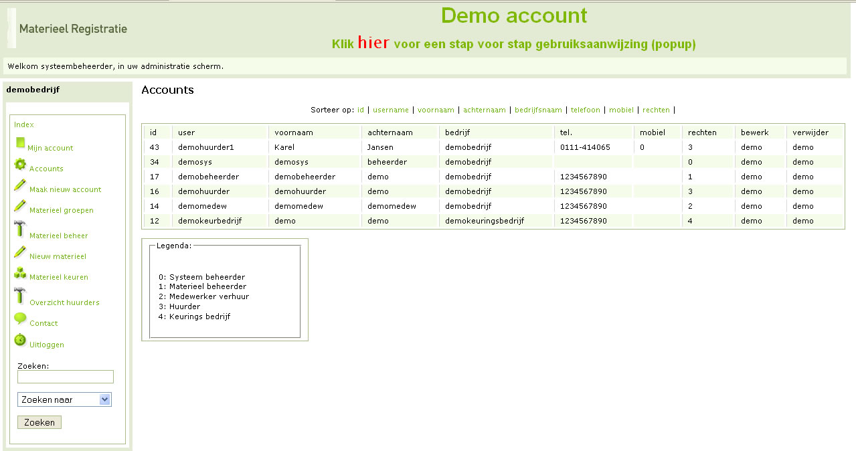
Task: Click verwijder demo link for demokeurbedrijf
Action: (x=802, y=221)
